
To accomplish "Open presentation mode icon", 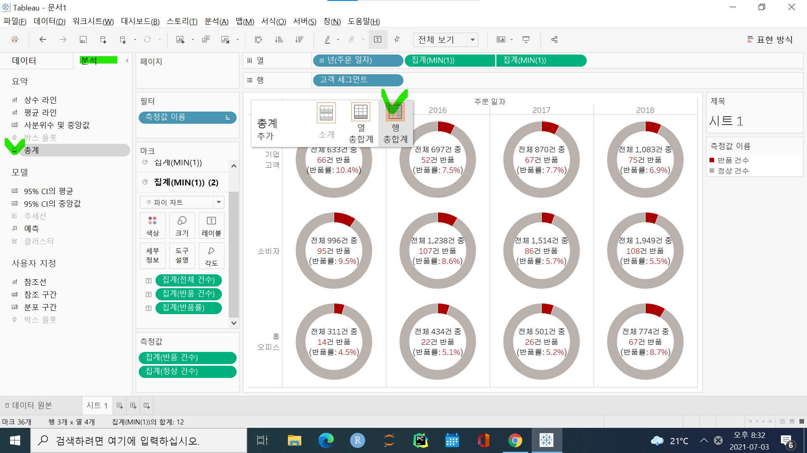I will click(x=526, y=39).
